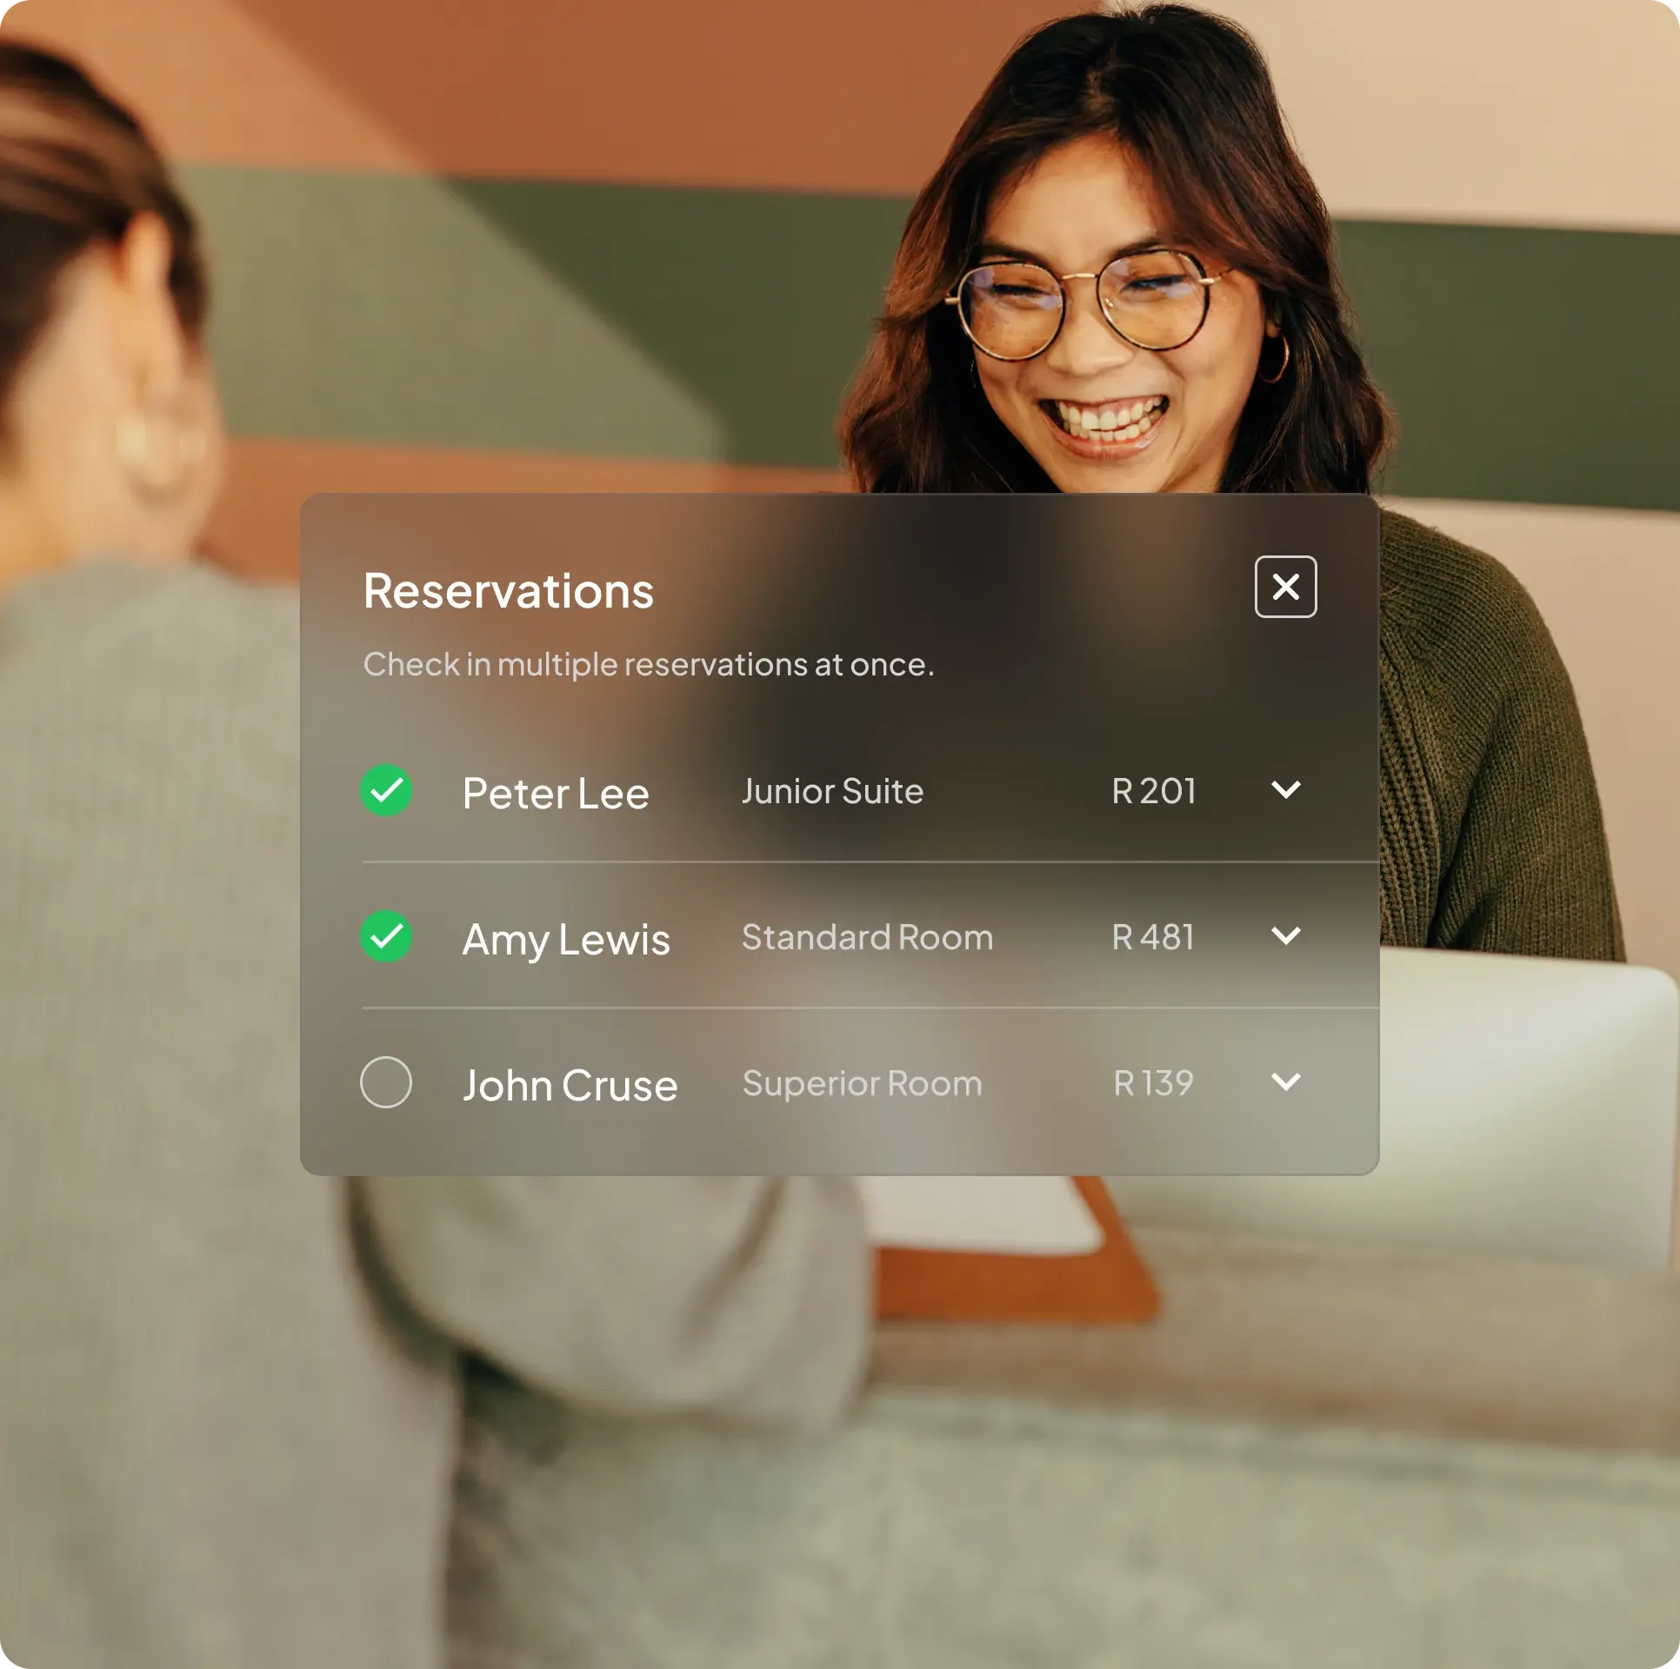
Task: Click the 'Check in multiple reservations' subtitle
Action: click(648, 664)
